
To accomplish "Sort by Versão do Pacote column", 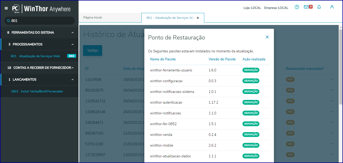I will click(x=222, y=59).
